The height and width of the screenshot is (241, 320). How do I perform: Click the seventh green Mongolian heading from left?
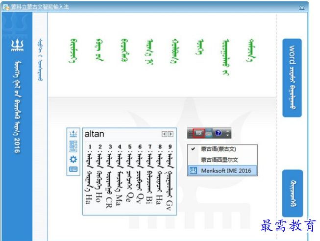point(226,57)
